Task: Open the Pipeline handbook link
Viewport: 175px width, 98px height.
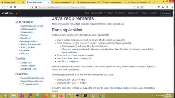Action: pyautogui.click(x=24, y=35)
